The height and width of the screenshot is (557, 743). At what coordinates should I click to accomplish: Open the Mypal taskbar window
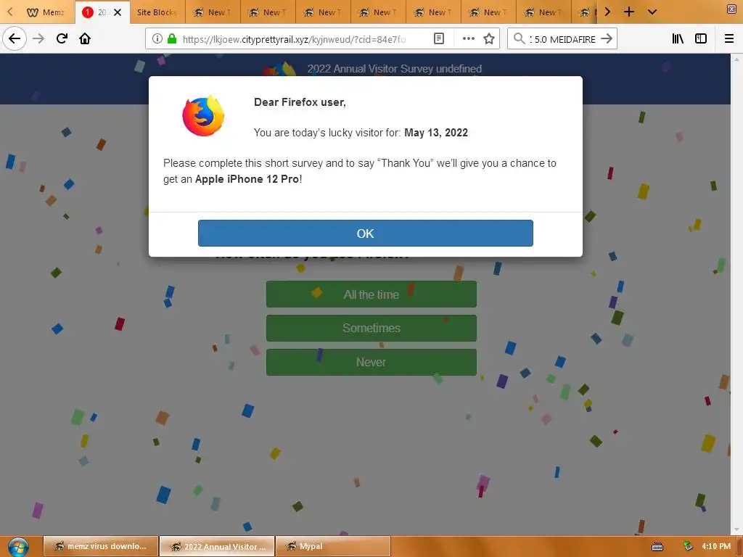coord(333,546)
